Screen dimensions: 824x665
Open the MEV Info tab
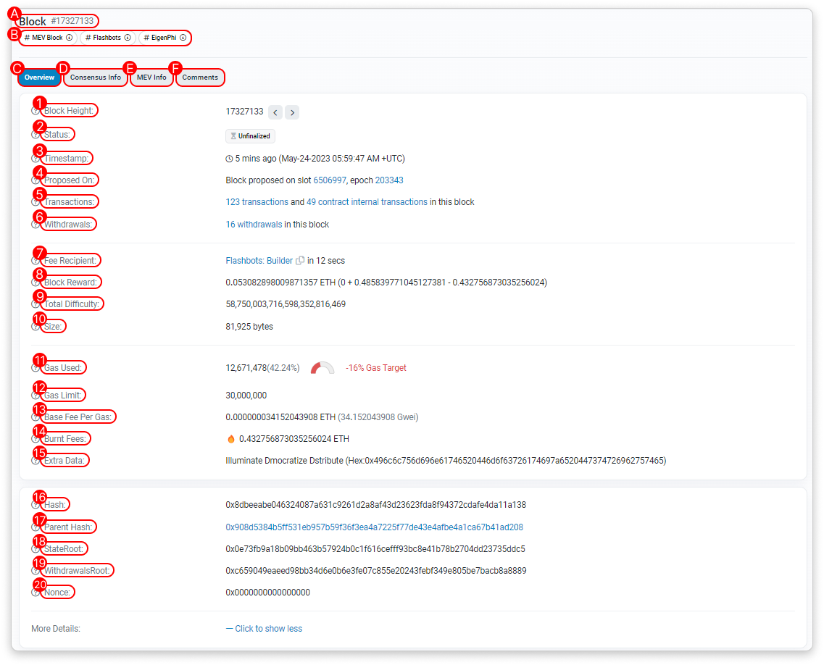coord(151,78)
